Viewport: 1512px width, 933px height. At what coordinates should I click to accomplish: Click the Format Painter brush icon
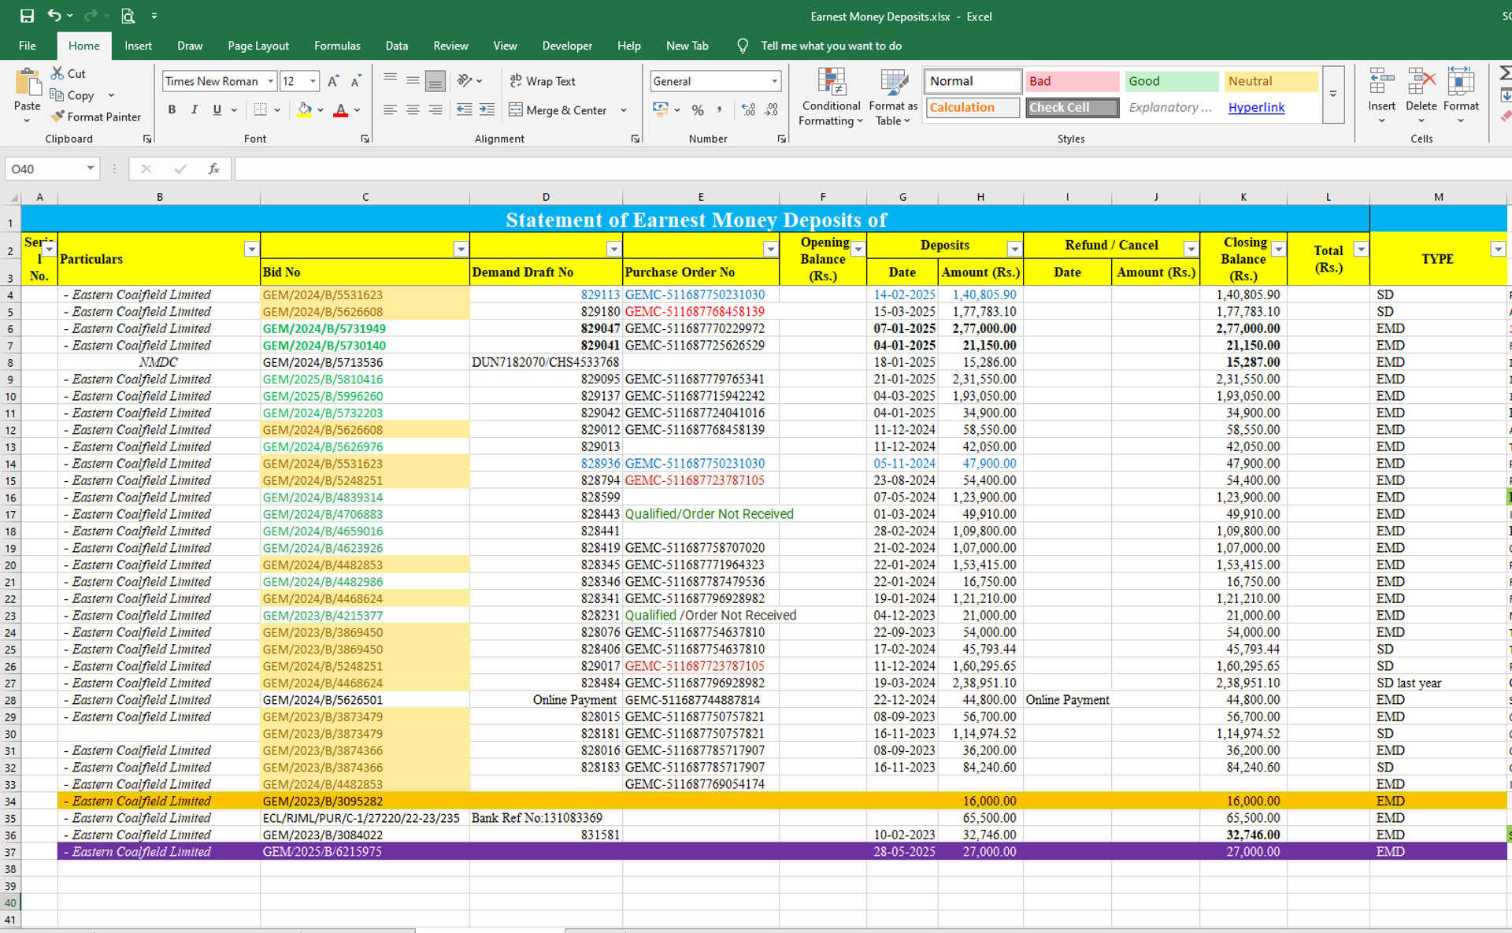point(57,117)
